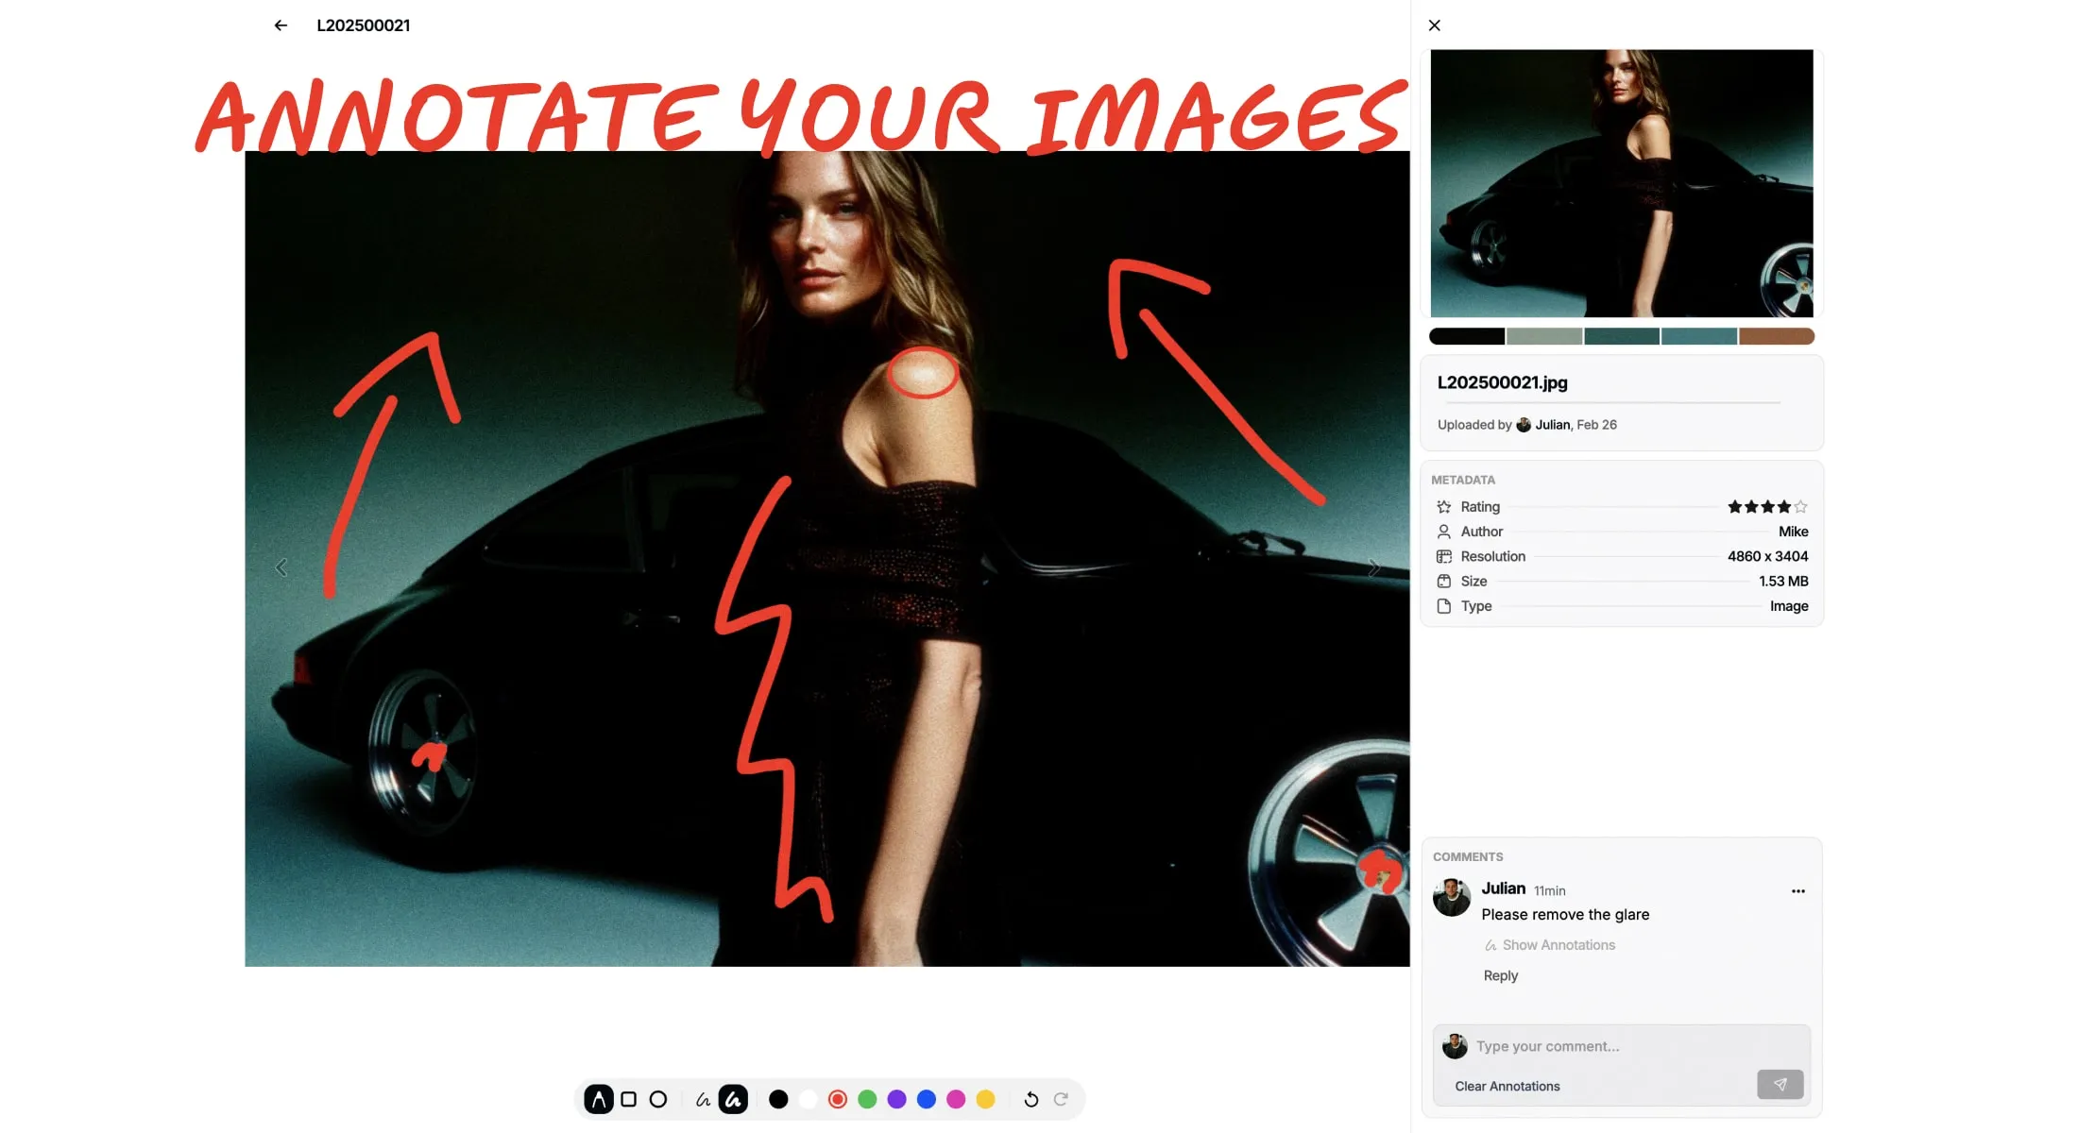Go to the previous image

281,567
